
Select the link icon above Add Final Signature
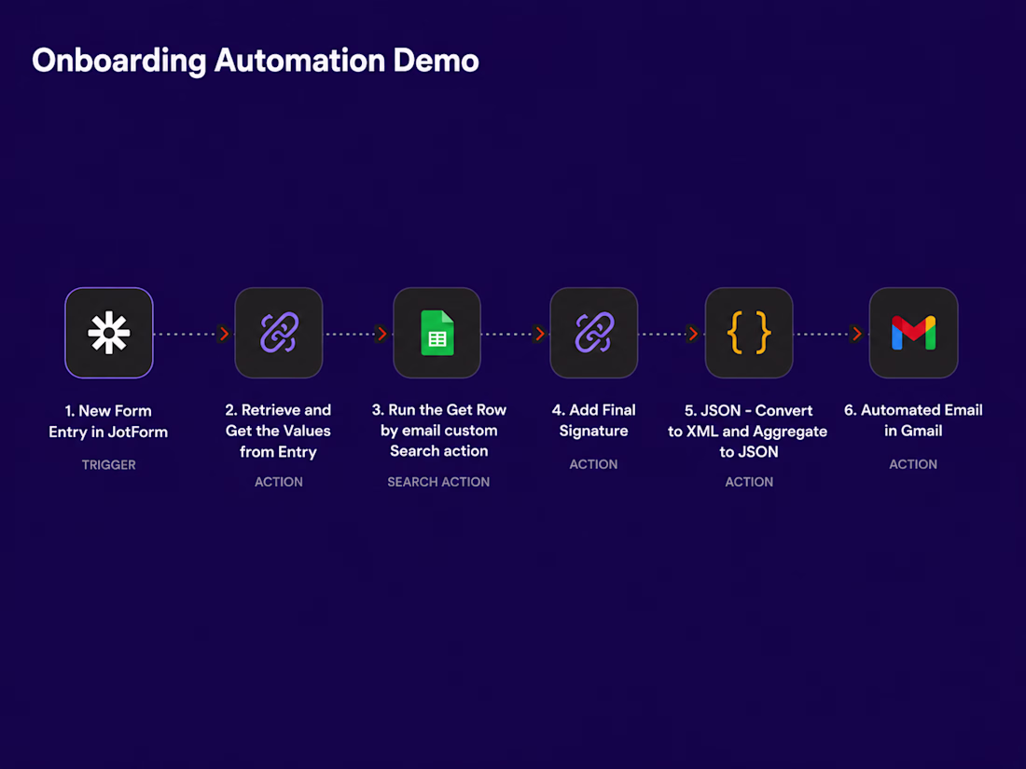coord(594,333)
